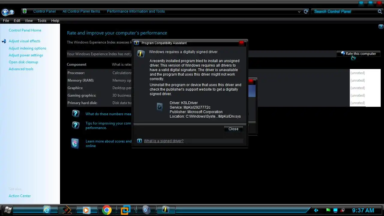Click the network tray icon

pyautogui.click(x=335, y=210)
